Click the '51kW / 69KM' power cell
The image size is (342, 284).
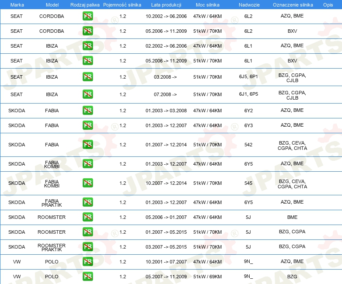click(207, 277)
